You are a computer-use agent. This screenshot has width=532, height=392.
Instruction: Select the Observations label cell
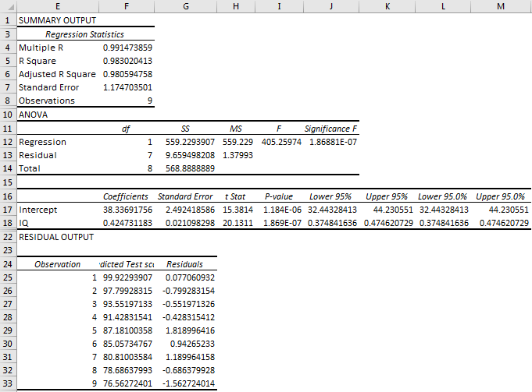[x=47, y=101]
